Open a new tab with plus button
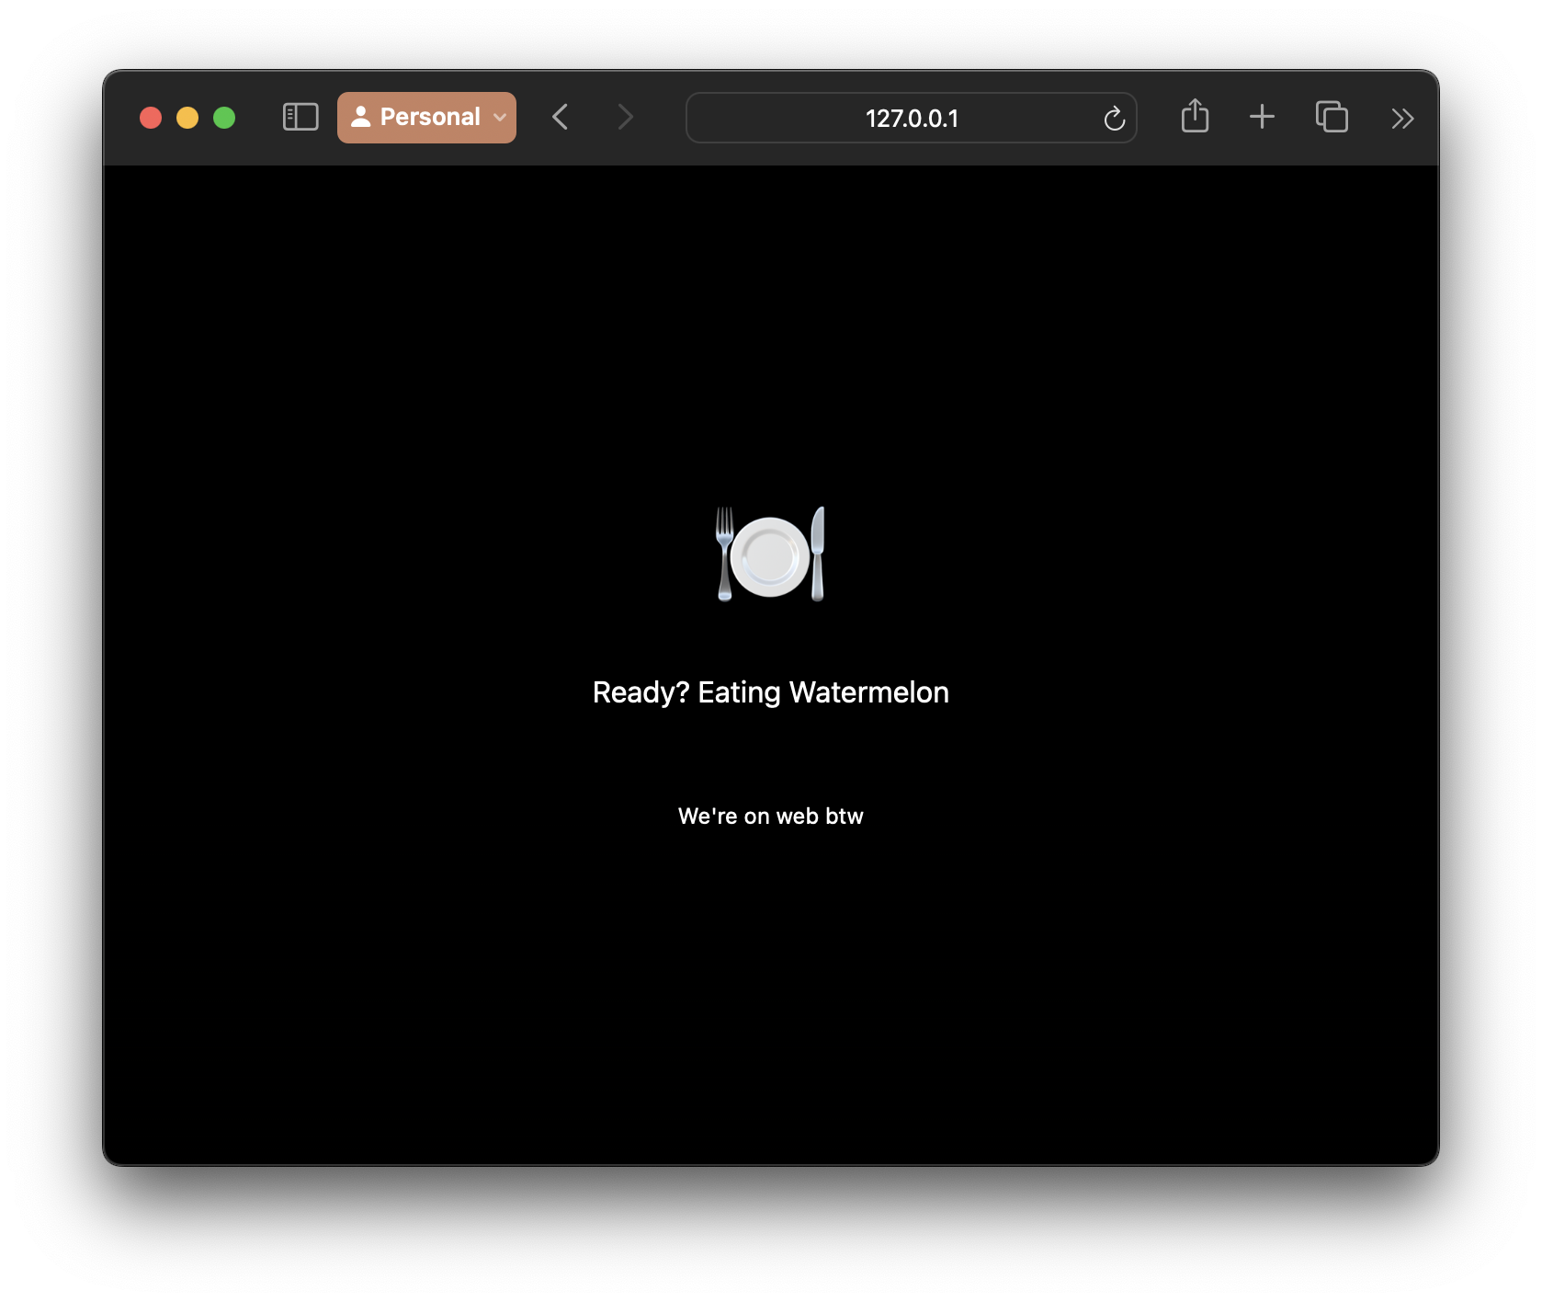1542x1302 pixels. click(x=1262, y=117)
